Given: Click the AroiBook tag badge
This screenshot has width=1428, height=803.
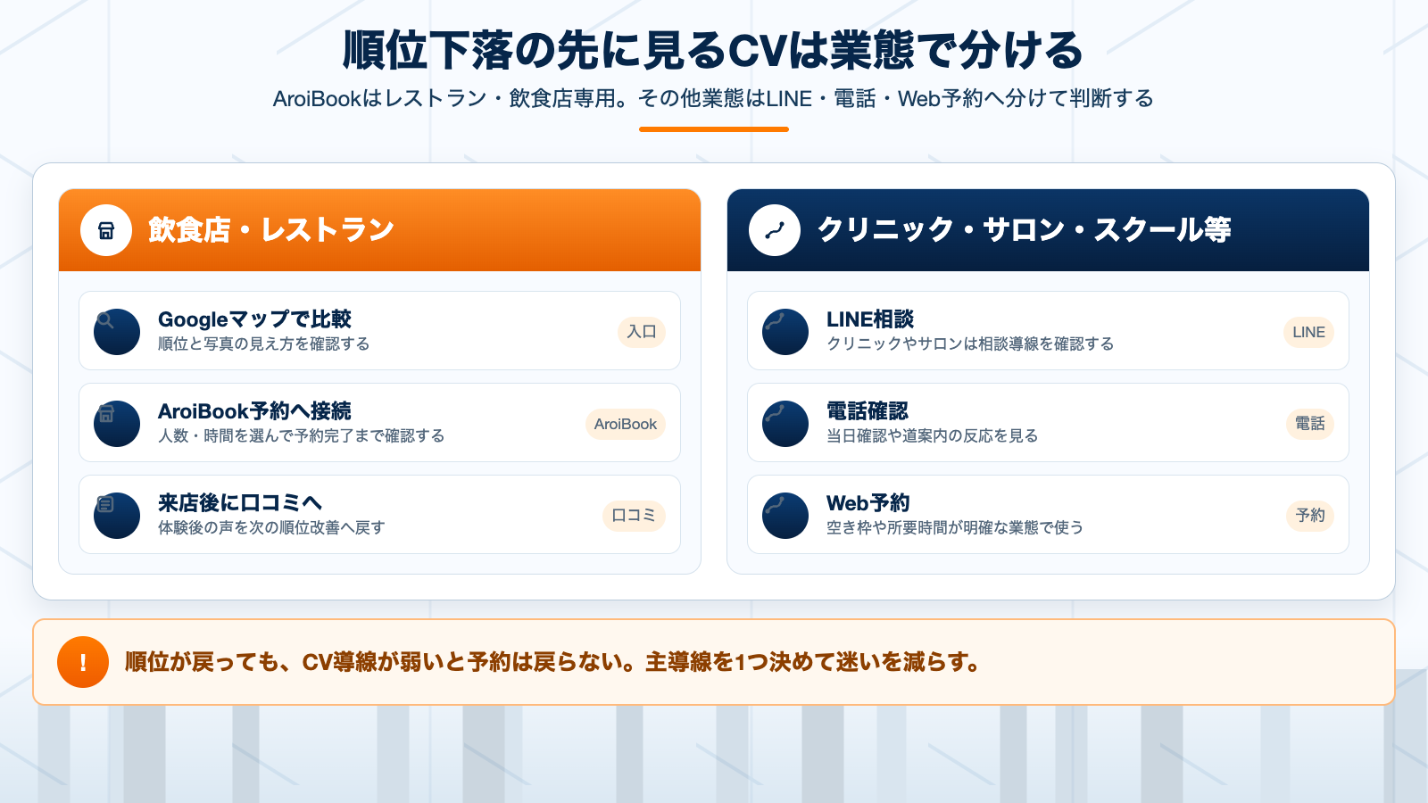Looking at the screenshot, I should point(626,424).
